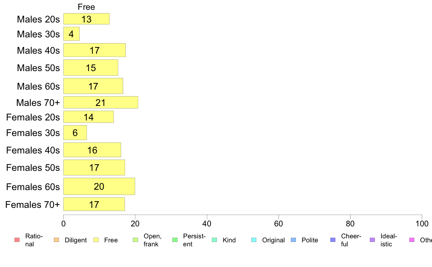432x267 pixels.
Task: Select the yellow Free legend swatch
Action: [96, 240]
